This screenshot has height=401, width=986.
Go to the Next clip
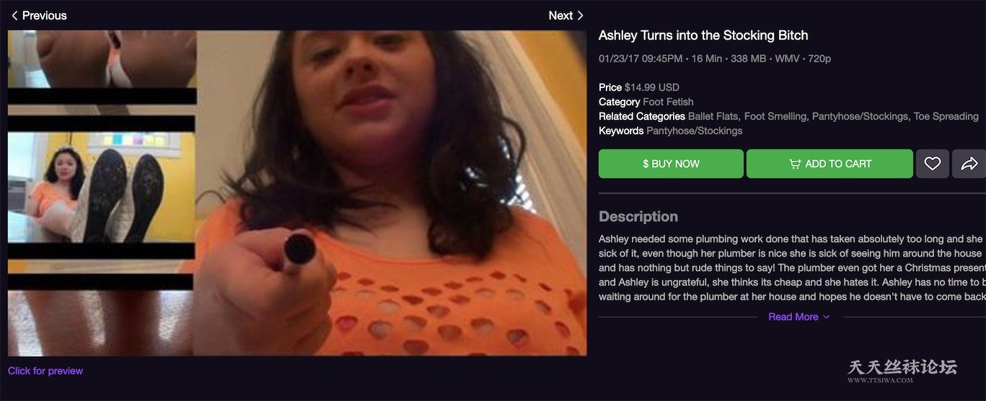pyautogui.click(x=566, y=15)
